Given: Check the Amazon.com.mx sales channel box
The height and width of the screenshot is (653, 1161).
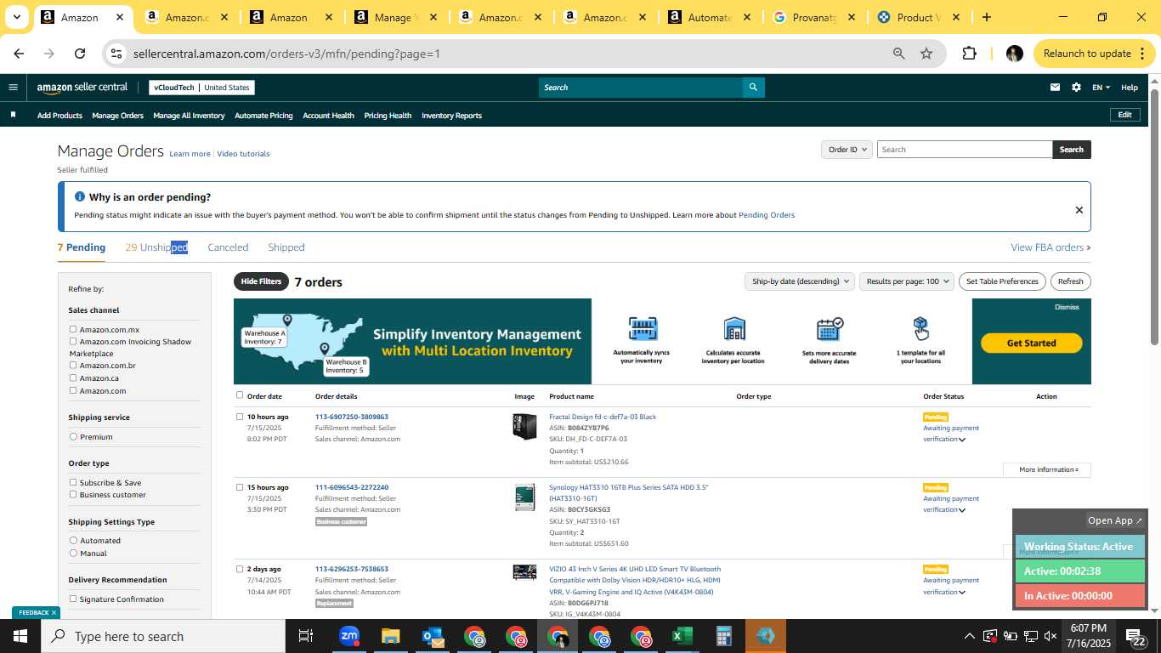Looking at the screenshot, I should [x=73, y=329].
